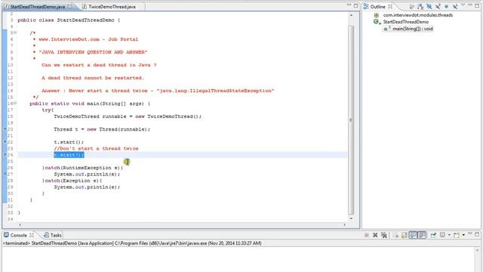Maximize the Outline view
Viewport: 483px width, 272px height.
477,6
